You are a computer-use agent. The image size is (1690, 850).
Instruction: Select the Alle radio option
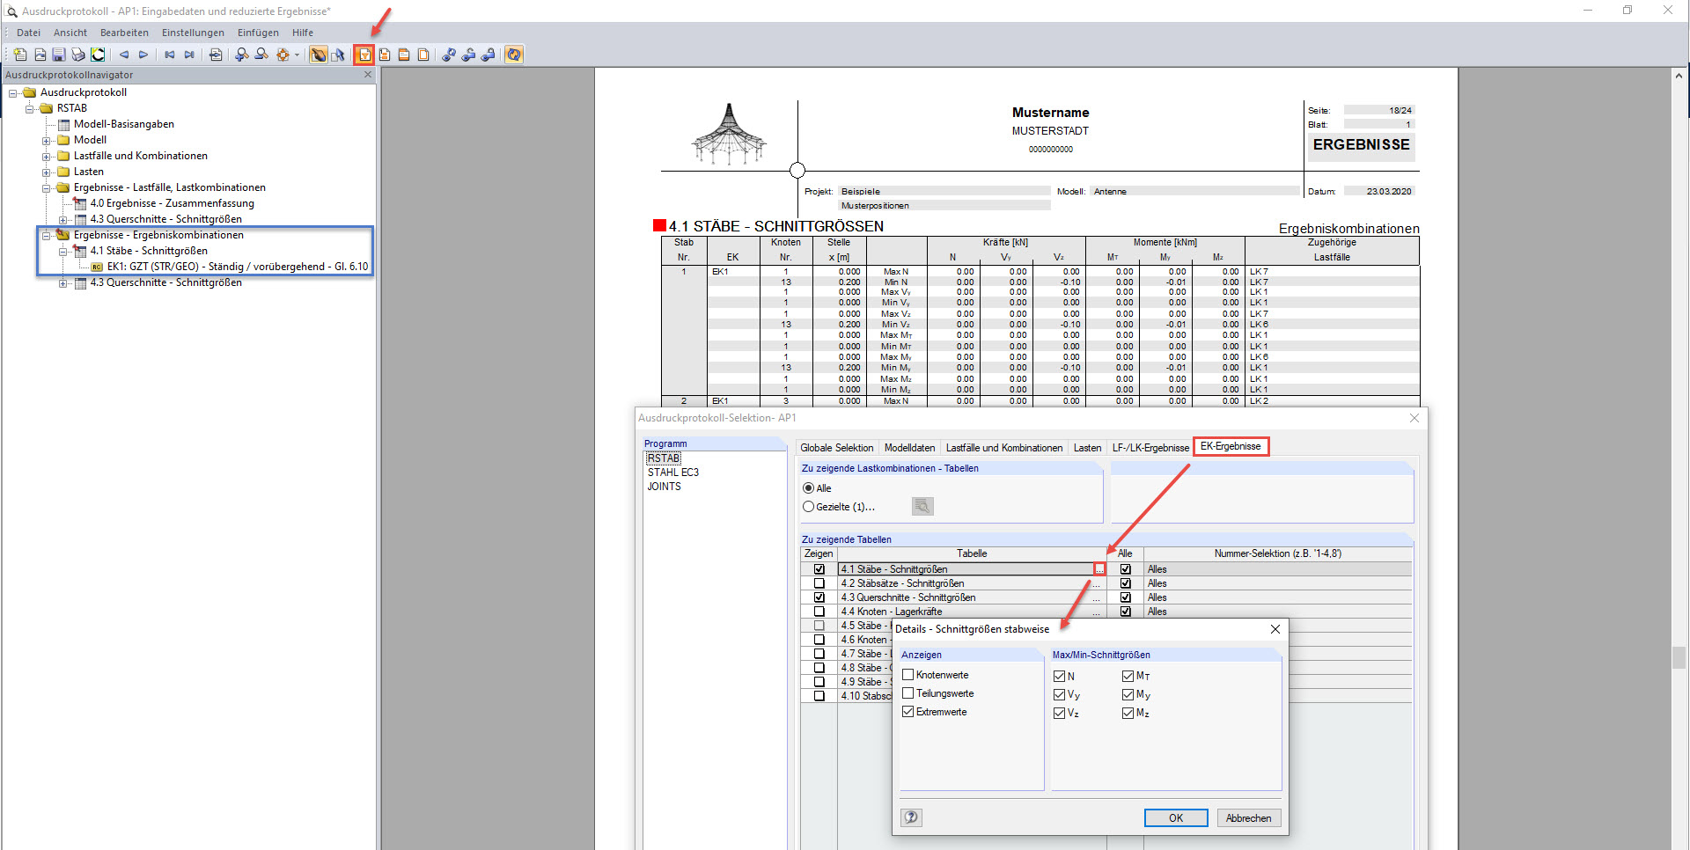click(x=808, y=488)
